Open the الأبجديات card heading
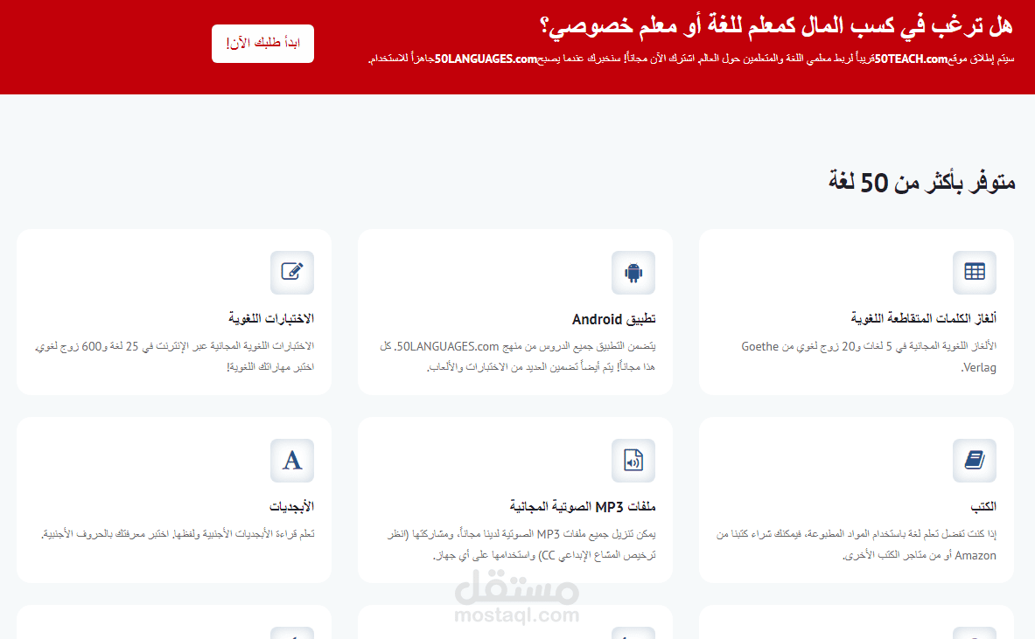Image resolution: width=1035 pixels, height=639 pixels. coord(291,506)
